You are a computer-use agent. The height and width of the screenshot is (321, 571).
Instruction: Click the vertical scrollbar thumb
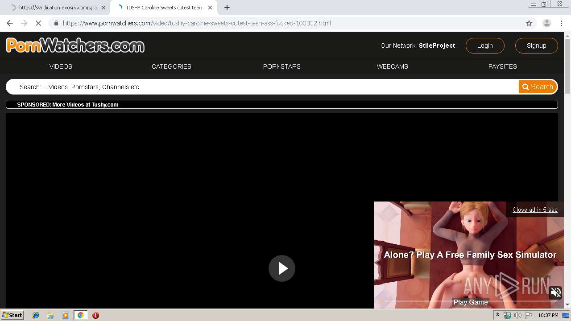[567, 67]
